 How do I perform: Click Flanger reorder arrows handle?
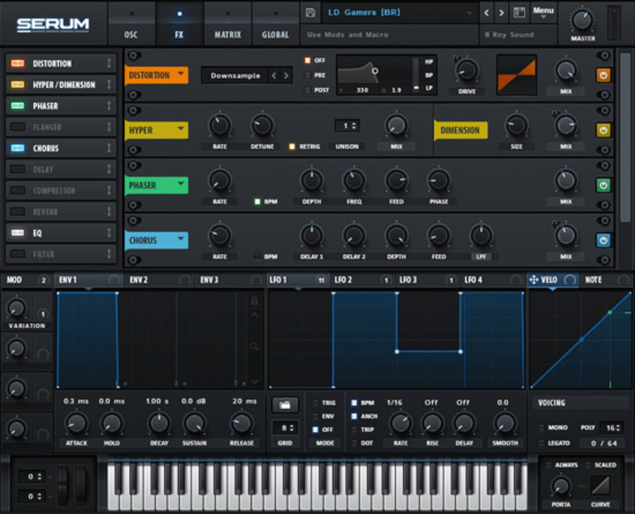coord(109,127)
